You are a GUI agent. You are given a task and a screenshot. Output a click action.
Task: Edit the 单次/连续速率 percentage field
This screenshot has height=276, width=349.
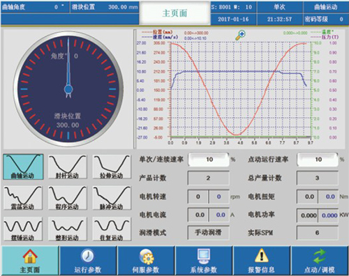coord(209,160)
